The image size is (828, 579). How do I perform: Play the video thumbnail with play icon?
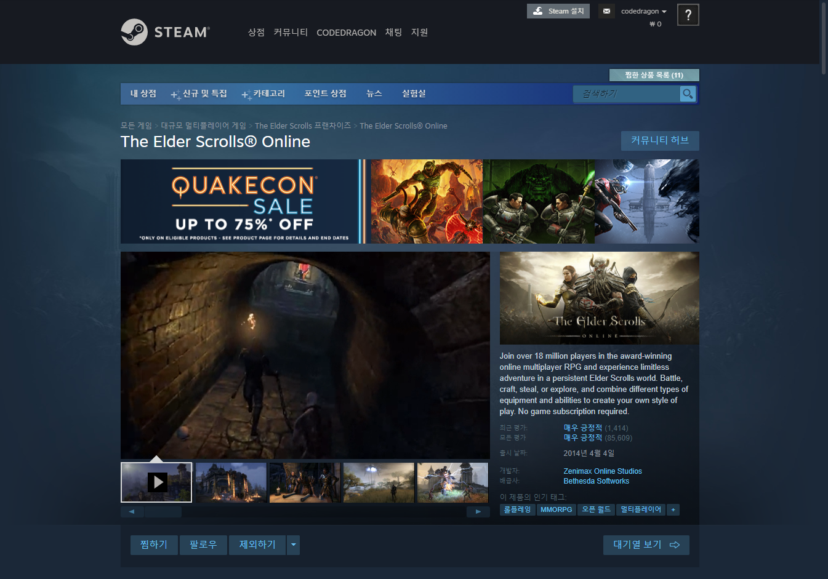pyautogui.click(x=156, y=482)
